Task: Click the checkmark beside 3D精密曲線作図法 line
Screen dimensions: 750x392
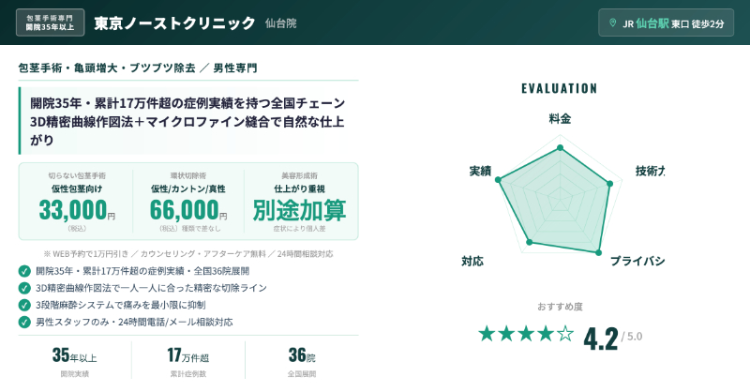Action: pos(24,288)
